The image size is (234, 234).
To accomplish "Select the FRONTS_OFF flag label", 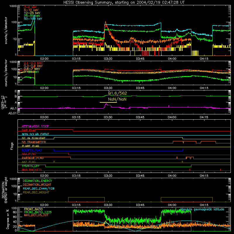I will click(x=31, y=166).
